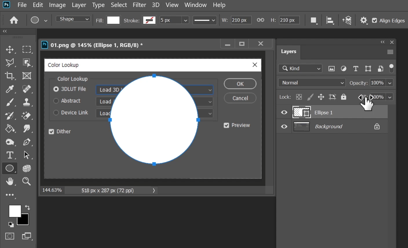Select the Horizontal Type tool
The width and height of the screenshot is (408, 248).
coord(10,155)
